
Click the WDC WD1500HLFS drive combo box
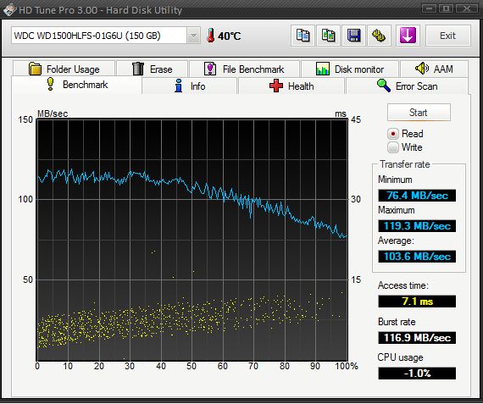pyautogui.click(x=106, y=36)
